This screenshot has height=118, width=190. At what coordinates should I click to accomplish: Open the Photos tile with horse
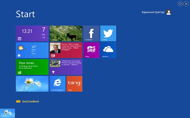[66, 33]
